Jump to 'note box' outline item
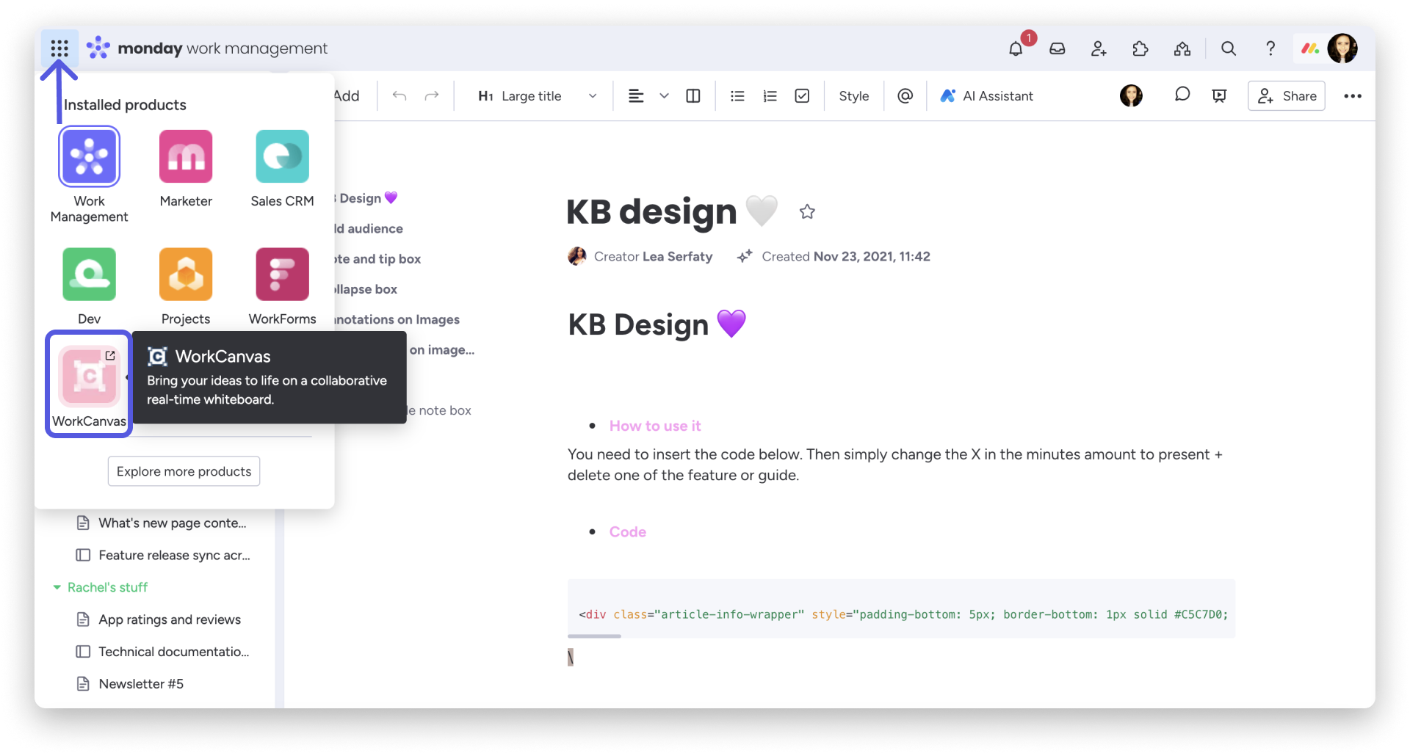The height and width of the screenshot is (756, 1410). pyautogui.click(x=439, y=411)
